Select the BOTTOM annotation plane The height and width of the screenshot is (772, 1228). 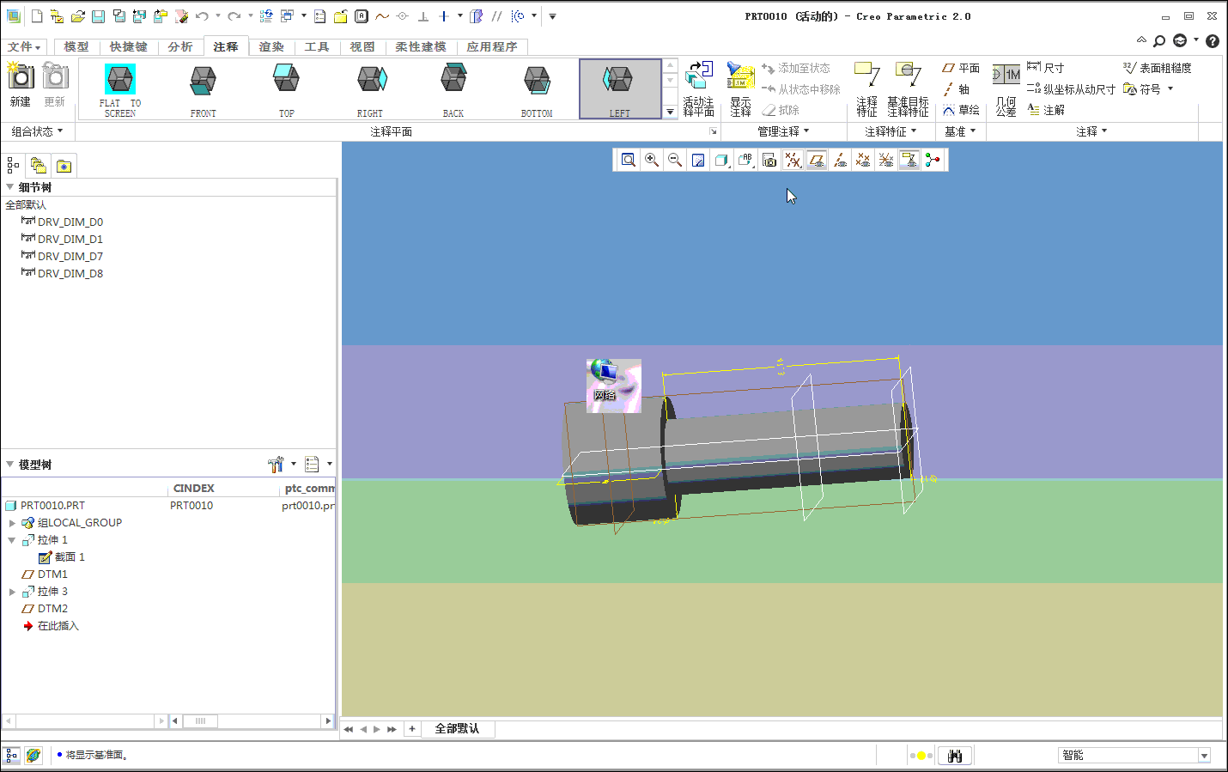[x=537, y=89]
